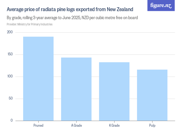Click the 100 y-axis tick label
Screen dimensions: 182x136
(x=10, y=76)
